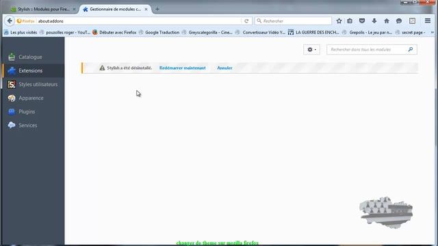Open pouzolles roger YouTube bookmark
438x246 pixels.
click(65, 32)
